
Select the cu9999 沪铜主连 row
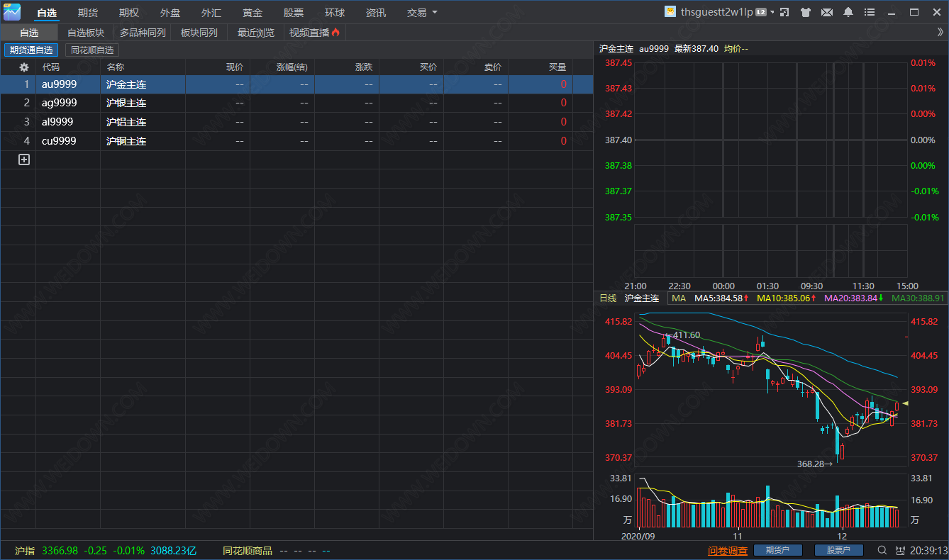(x=296, y=141)
